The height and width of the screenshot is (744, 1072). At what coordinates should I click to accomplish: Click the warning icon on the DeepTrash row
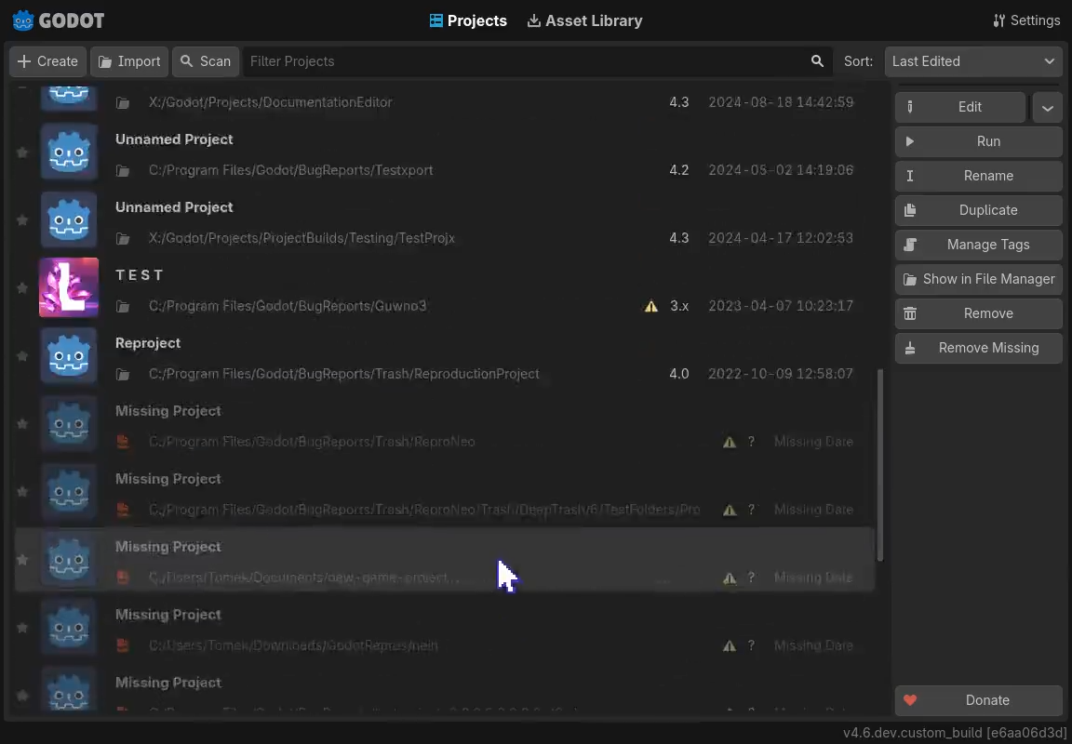click(x=730, y=510)
